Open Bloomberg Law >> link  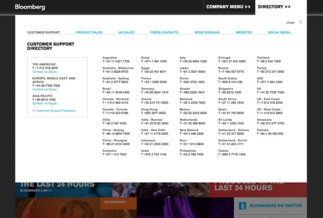click(x=36, y=190)
